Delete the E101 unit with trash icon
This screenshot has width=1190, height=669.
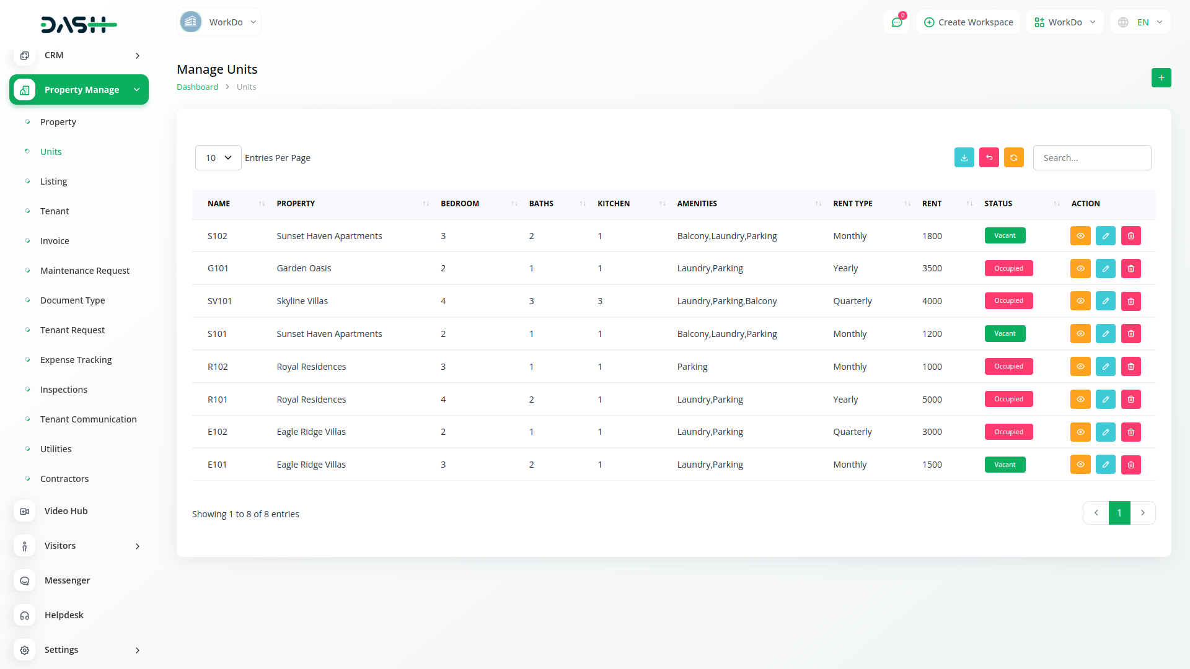pos(1130,465)
